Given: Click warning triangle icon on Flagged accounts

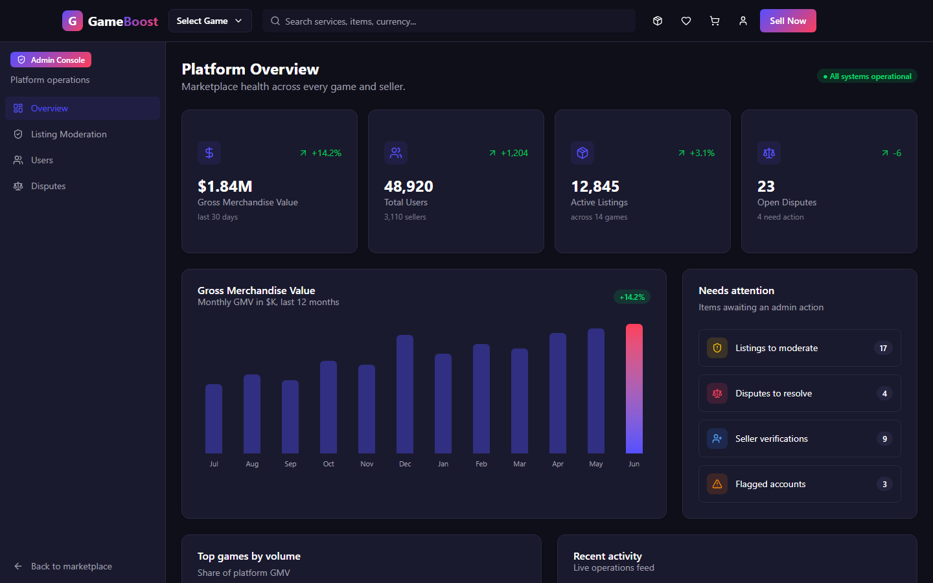Looking at the screenshot, I should tap(717, 484).
